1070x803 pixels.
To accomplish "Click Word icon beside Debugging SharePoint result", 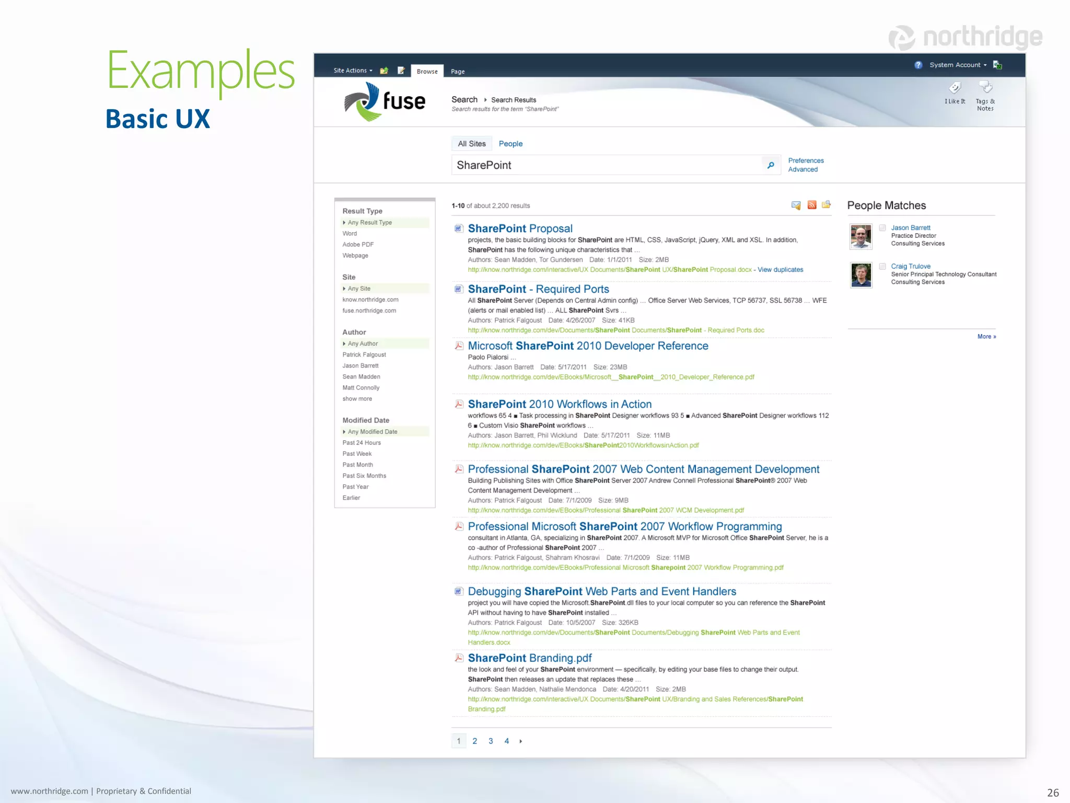I will pyautogui.click(x=459, y=591).
